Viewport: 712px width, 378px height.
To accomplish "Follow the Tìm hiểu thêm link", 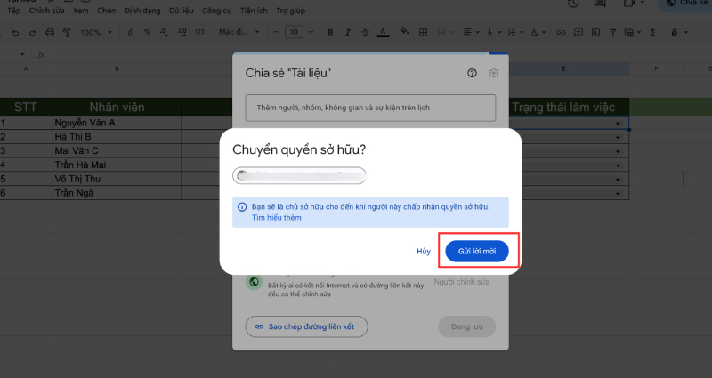I will [x=277, y=218].
